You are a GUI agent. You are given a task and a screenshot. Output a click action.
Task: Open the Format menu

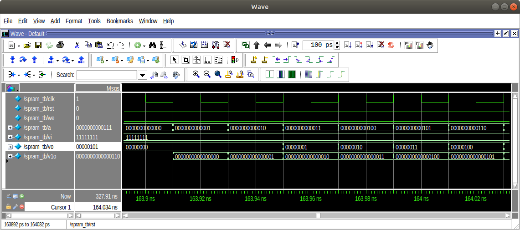[x=74, y=21]
